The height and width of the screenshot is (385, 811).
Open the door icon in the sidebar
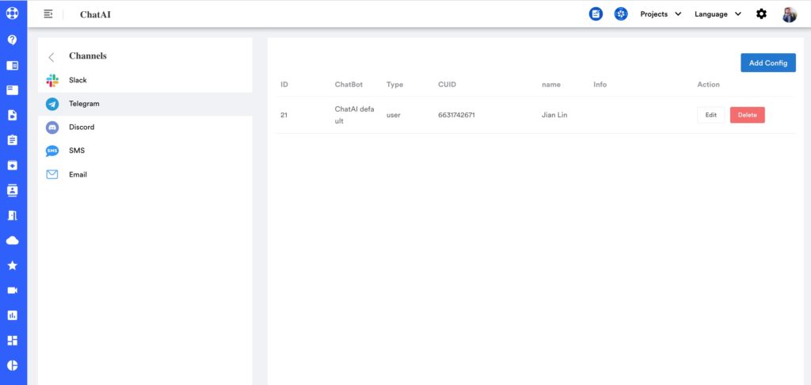tap(13, 215)
